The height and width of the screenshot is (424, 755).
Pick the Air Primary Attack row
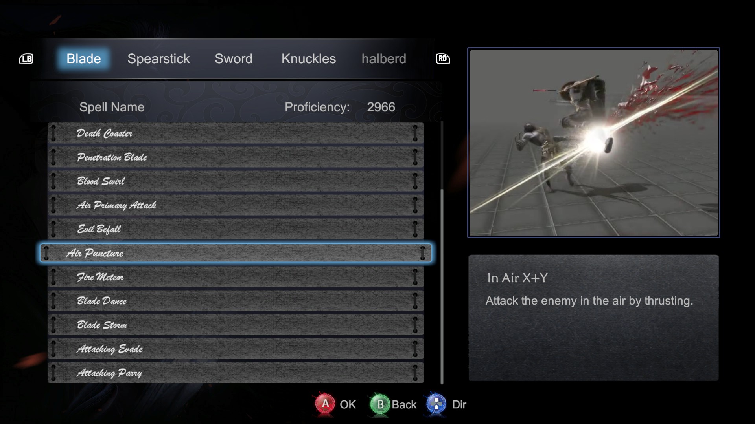(x=235, y=205)
